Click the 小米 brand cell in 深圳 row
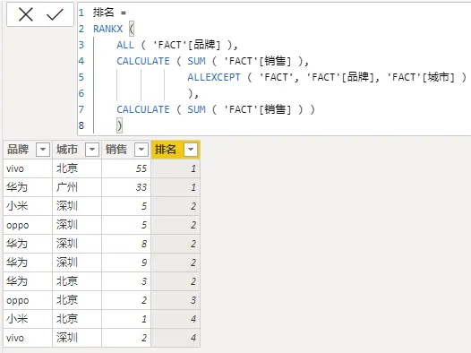 click(x=28, y=206)
